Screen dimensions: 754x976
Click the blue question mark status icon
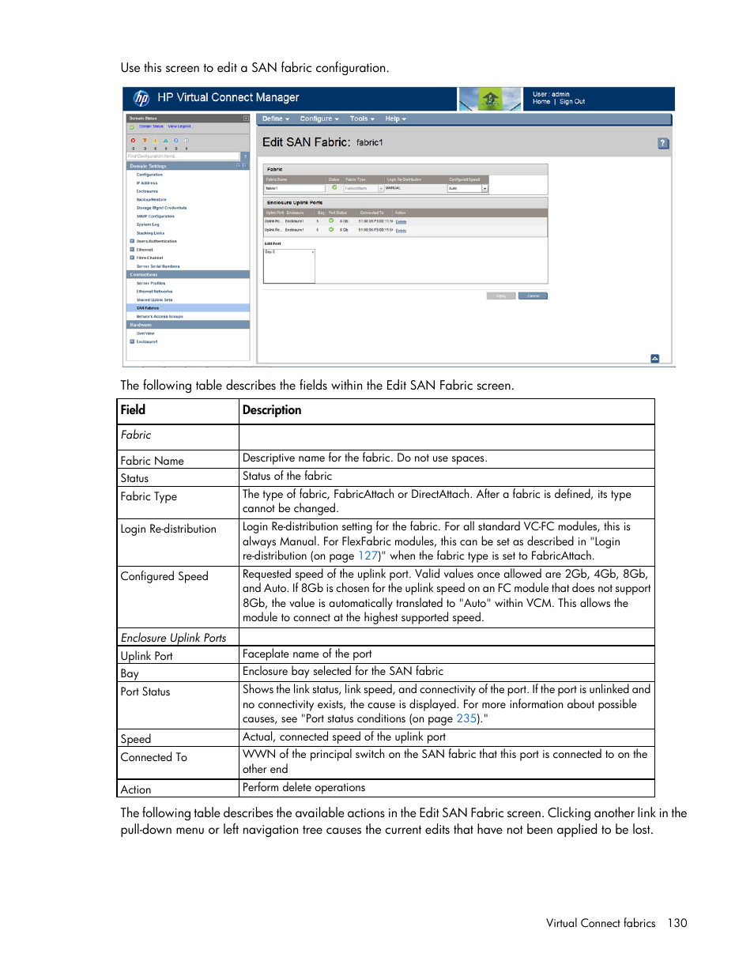pyautogui.click(x=176, y=141)
